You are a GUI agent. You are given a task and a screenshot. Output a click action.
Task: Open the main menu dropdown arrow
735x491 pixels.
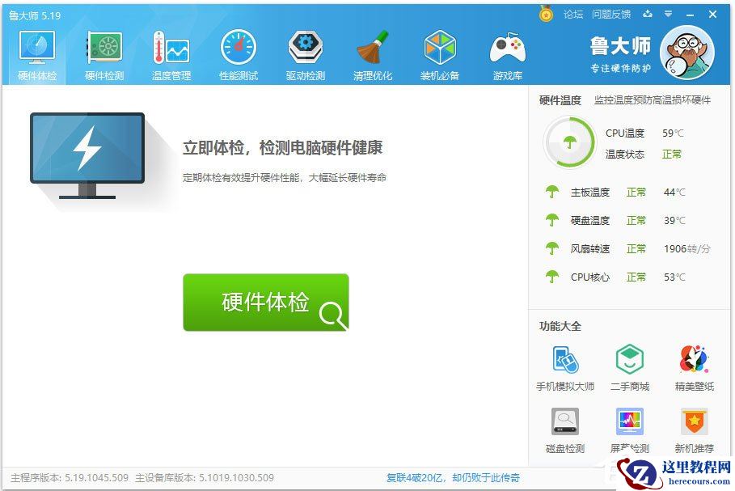[669, 14]
